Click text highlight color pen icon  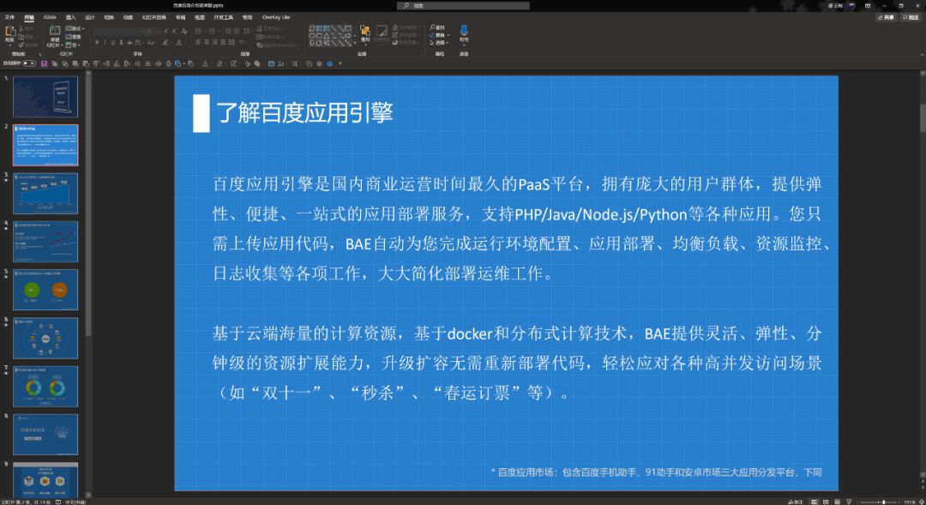[x=165, y=43]
